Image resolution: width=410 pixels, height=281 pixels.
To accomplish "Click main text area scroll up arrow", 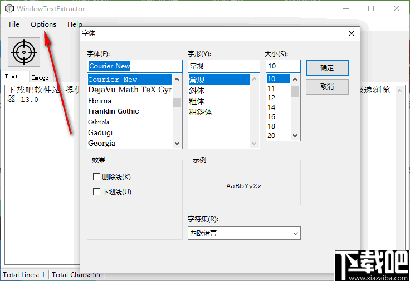I will tap(399, 91).
